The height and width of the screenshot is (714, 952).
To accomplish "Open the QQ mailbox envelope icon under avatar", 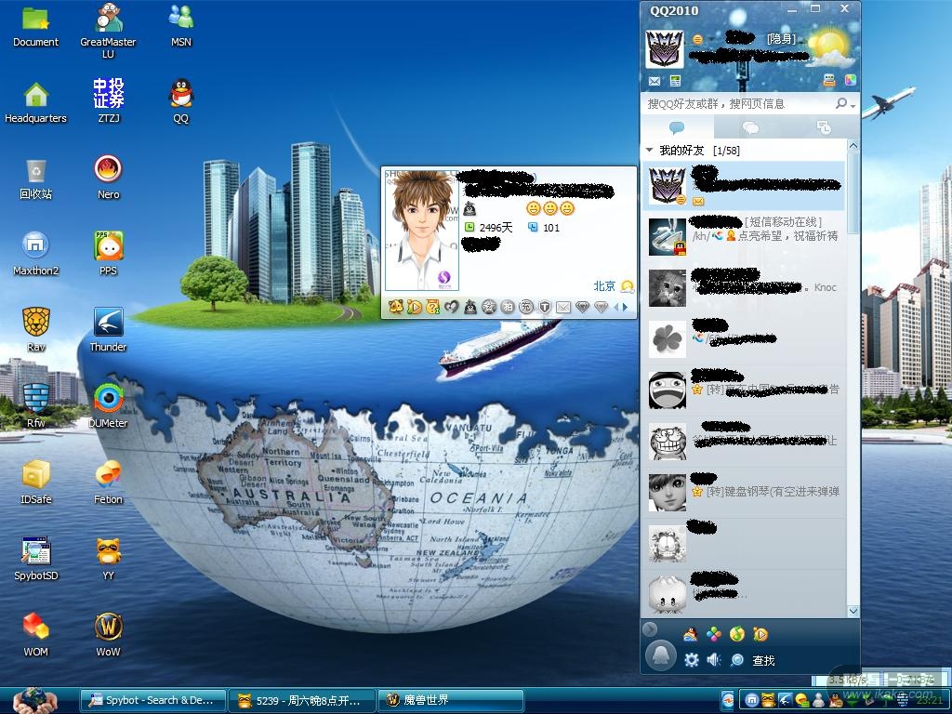I will [x=654, y=81].
